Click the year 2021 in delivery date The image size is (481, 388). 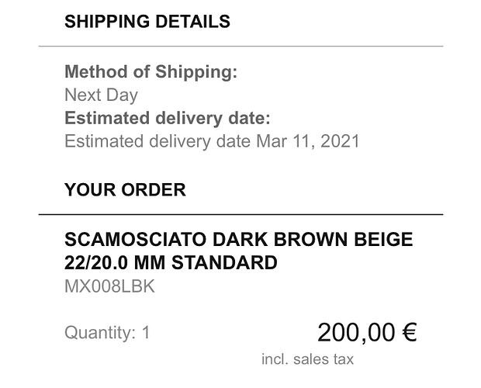point(340,141)
